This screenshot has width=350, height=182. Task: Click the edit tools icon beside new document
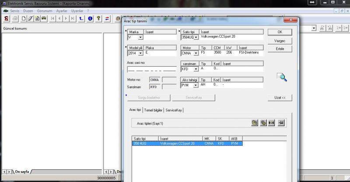tap(30, 18)
